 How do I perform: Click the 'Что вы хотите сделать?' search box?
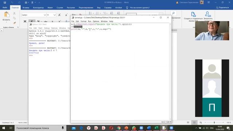140,8
